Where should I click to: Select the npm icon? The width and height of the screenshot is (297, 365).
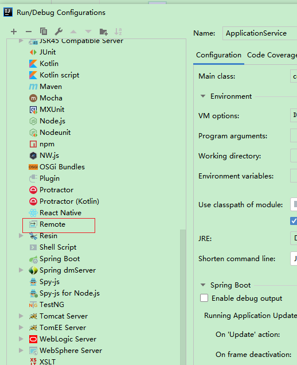[33, 144]
